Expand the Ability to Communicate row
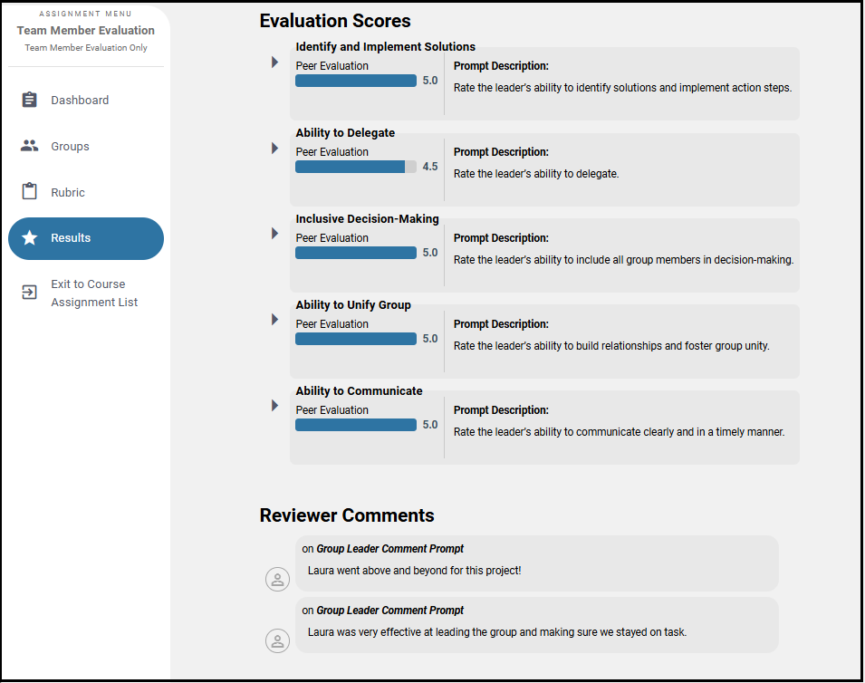 click(274, 405)
